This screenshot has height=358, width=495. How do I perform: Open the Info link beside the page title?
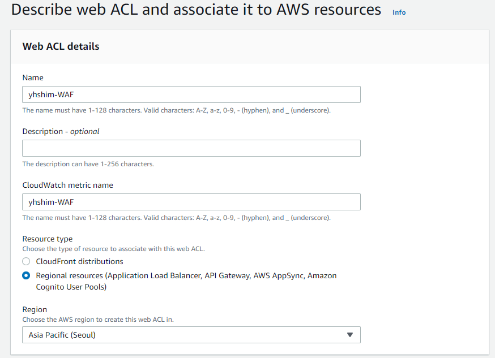click(x=399, y=12)
